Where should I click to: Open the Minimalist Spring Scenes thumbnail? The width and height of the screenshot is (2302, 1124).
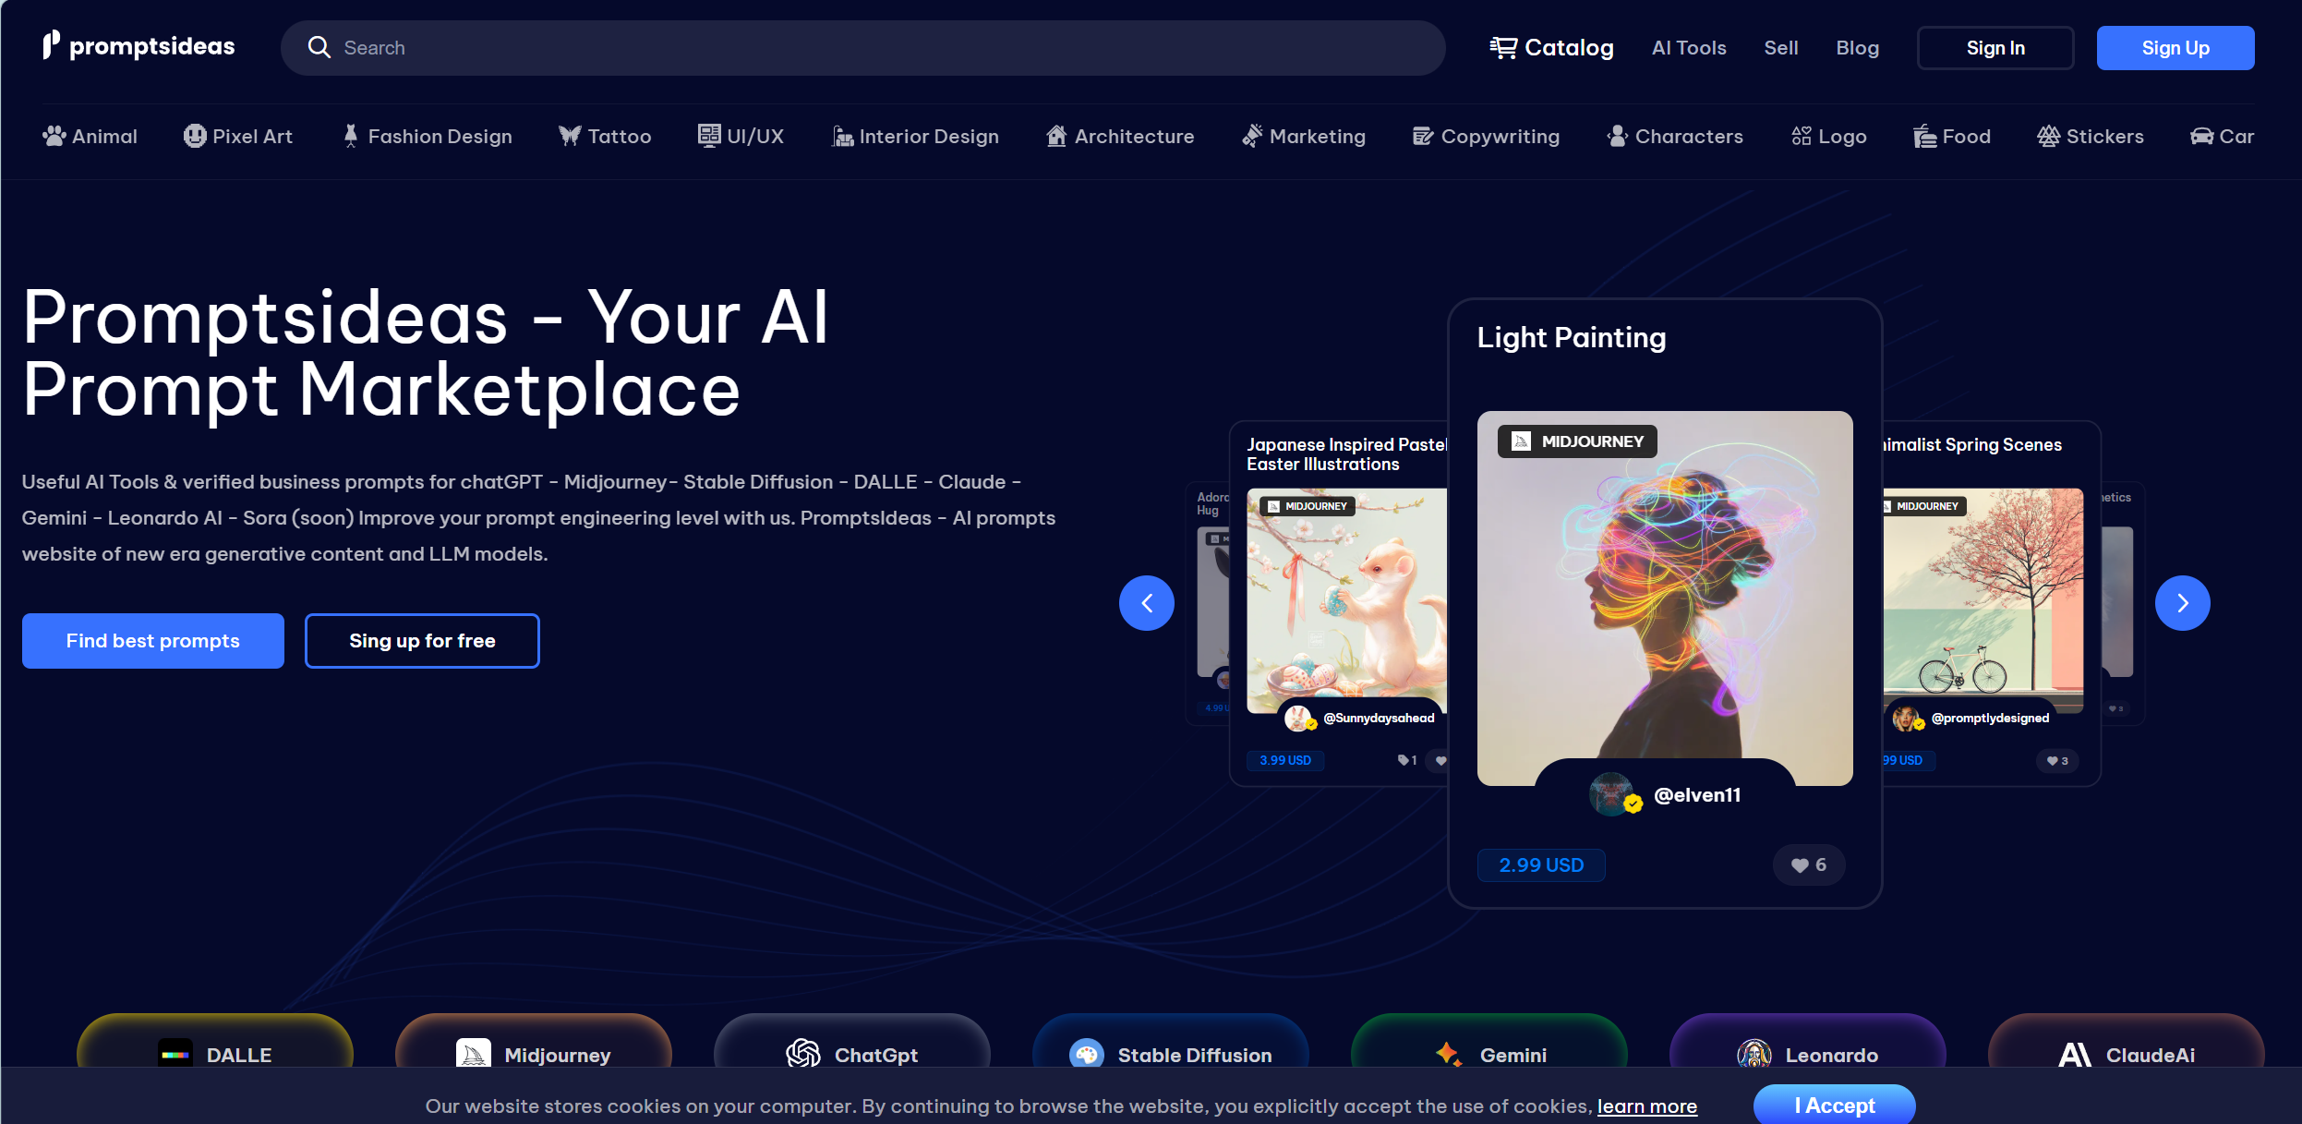[x=1983, y=601]
